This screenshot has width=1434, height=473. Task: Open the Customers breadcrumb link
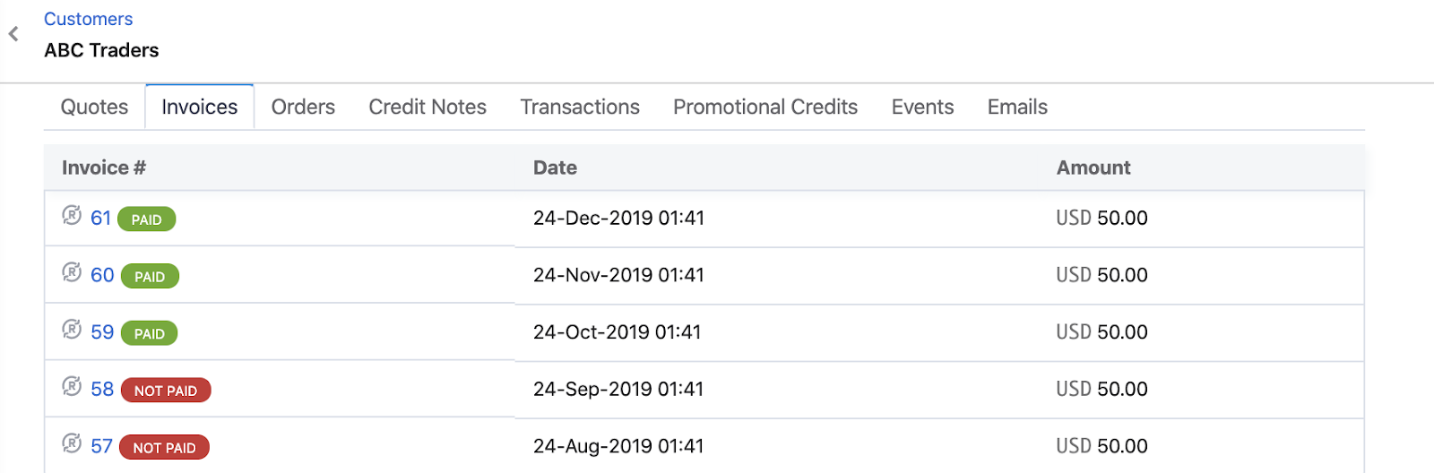88,19
